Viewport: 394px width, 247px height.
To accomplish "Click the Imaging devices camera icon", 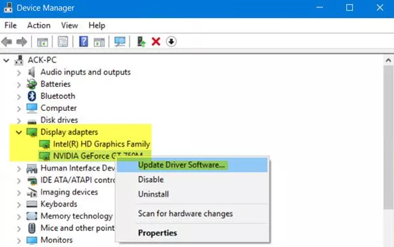I will point(32,193).
